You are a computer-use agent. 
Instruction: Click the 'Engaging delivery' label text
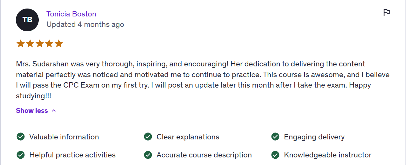click(314, 137)
